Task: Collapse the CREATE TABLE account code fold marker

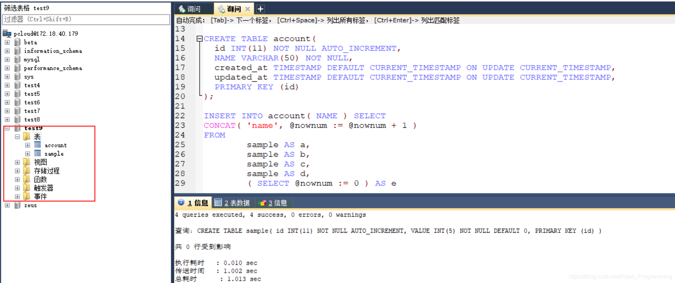Action: 200,39
